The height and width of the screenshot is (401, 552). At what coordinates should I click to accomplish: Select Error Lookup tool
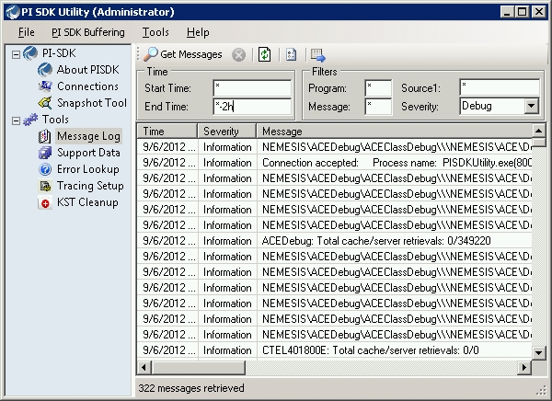(x=87, y=169)
